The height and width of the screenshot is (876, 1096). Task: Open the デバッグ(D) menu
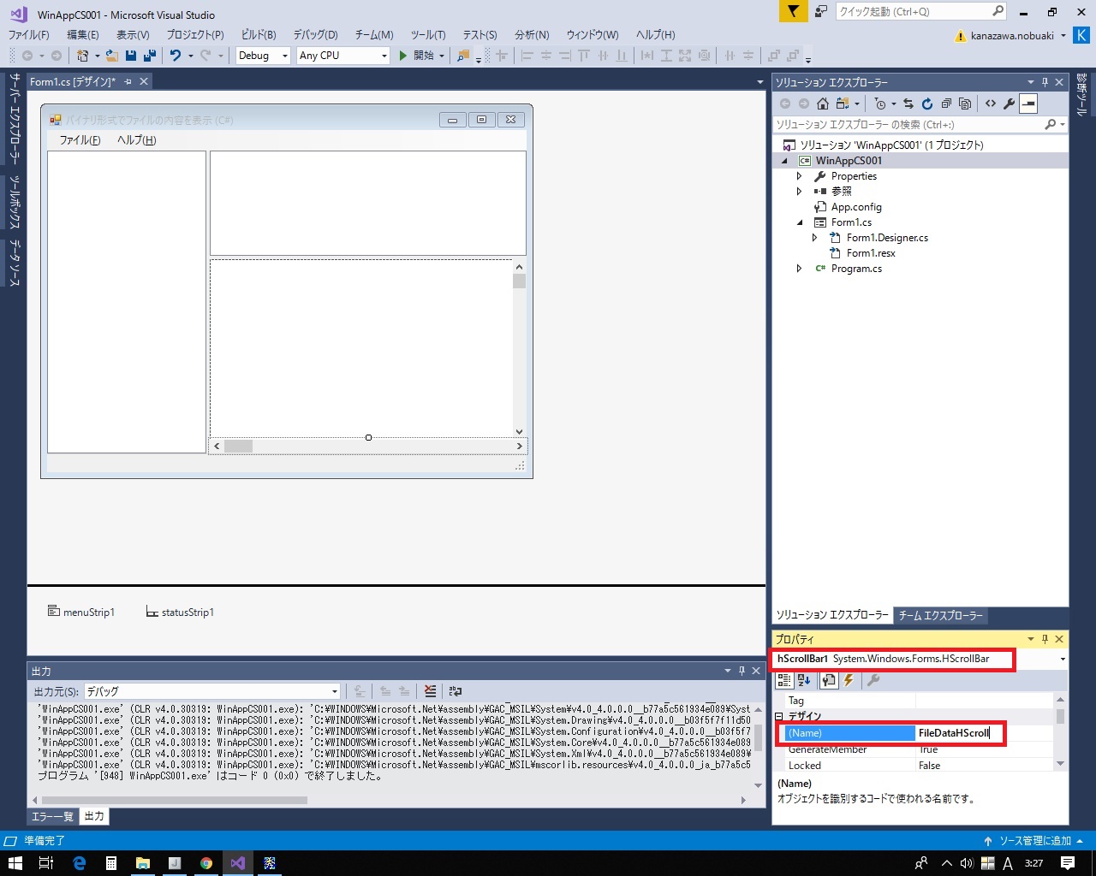[315, 35]
